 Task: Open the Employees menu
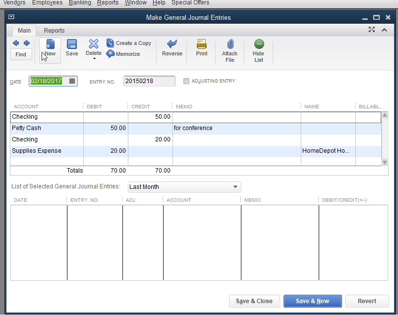47,3
